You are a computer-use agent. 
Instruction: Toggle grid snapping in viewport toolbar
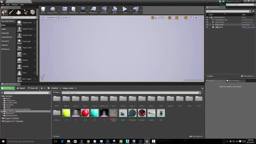[170, 18]
